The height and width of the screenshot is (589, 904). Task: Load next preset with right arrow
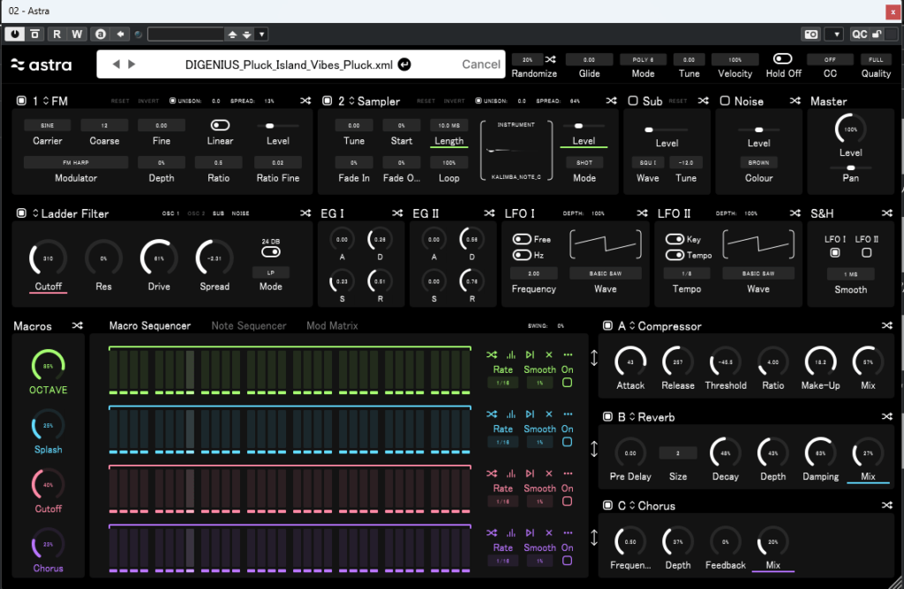132,63
